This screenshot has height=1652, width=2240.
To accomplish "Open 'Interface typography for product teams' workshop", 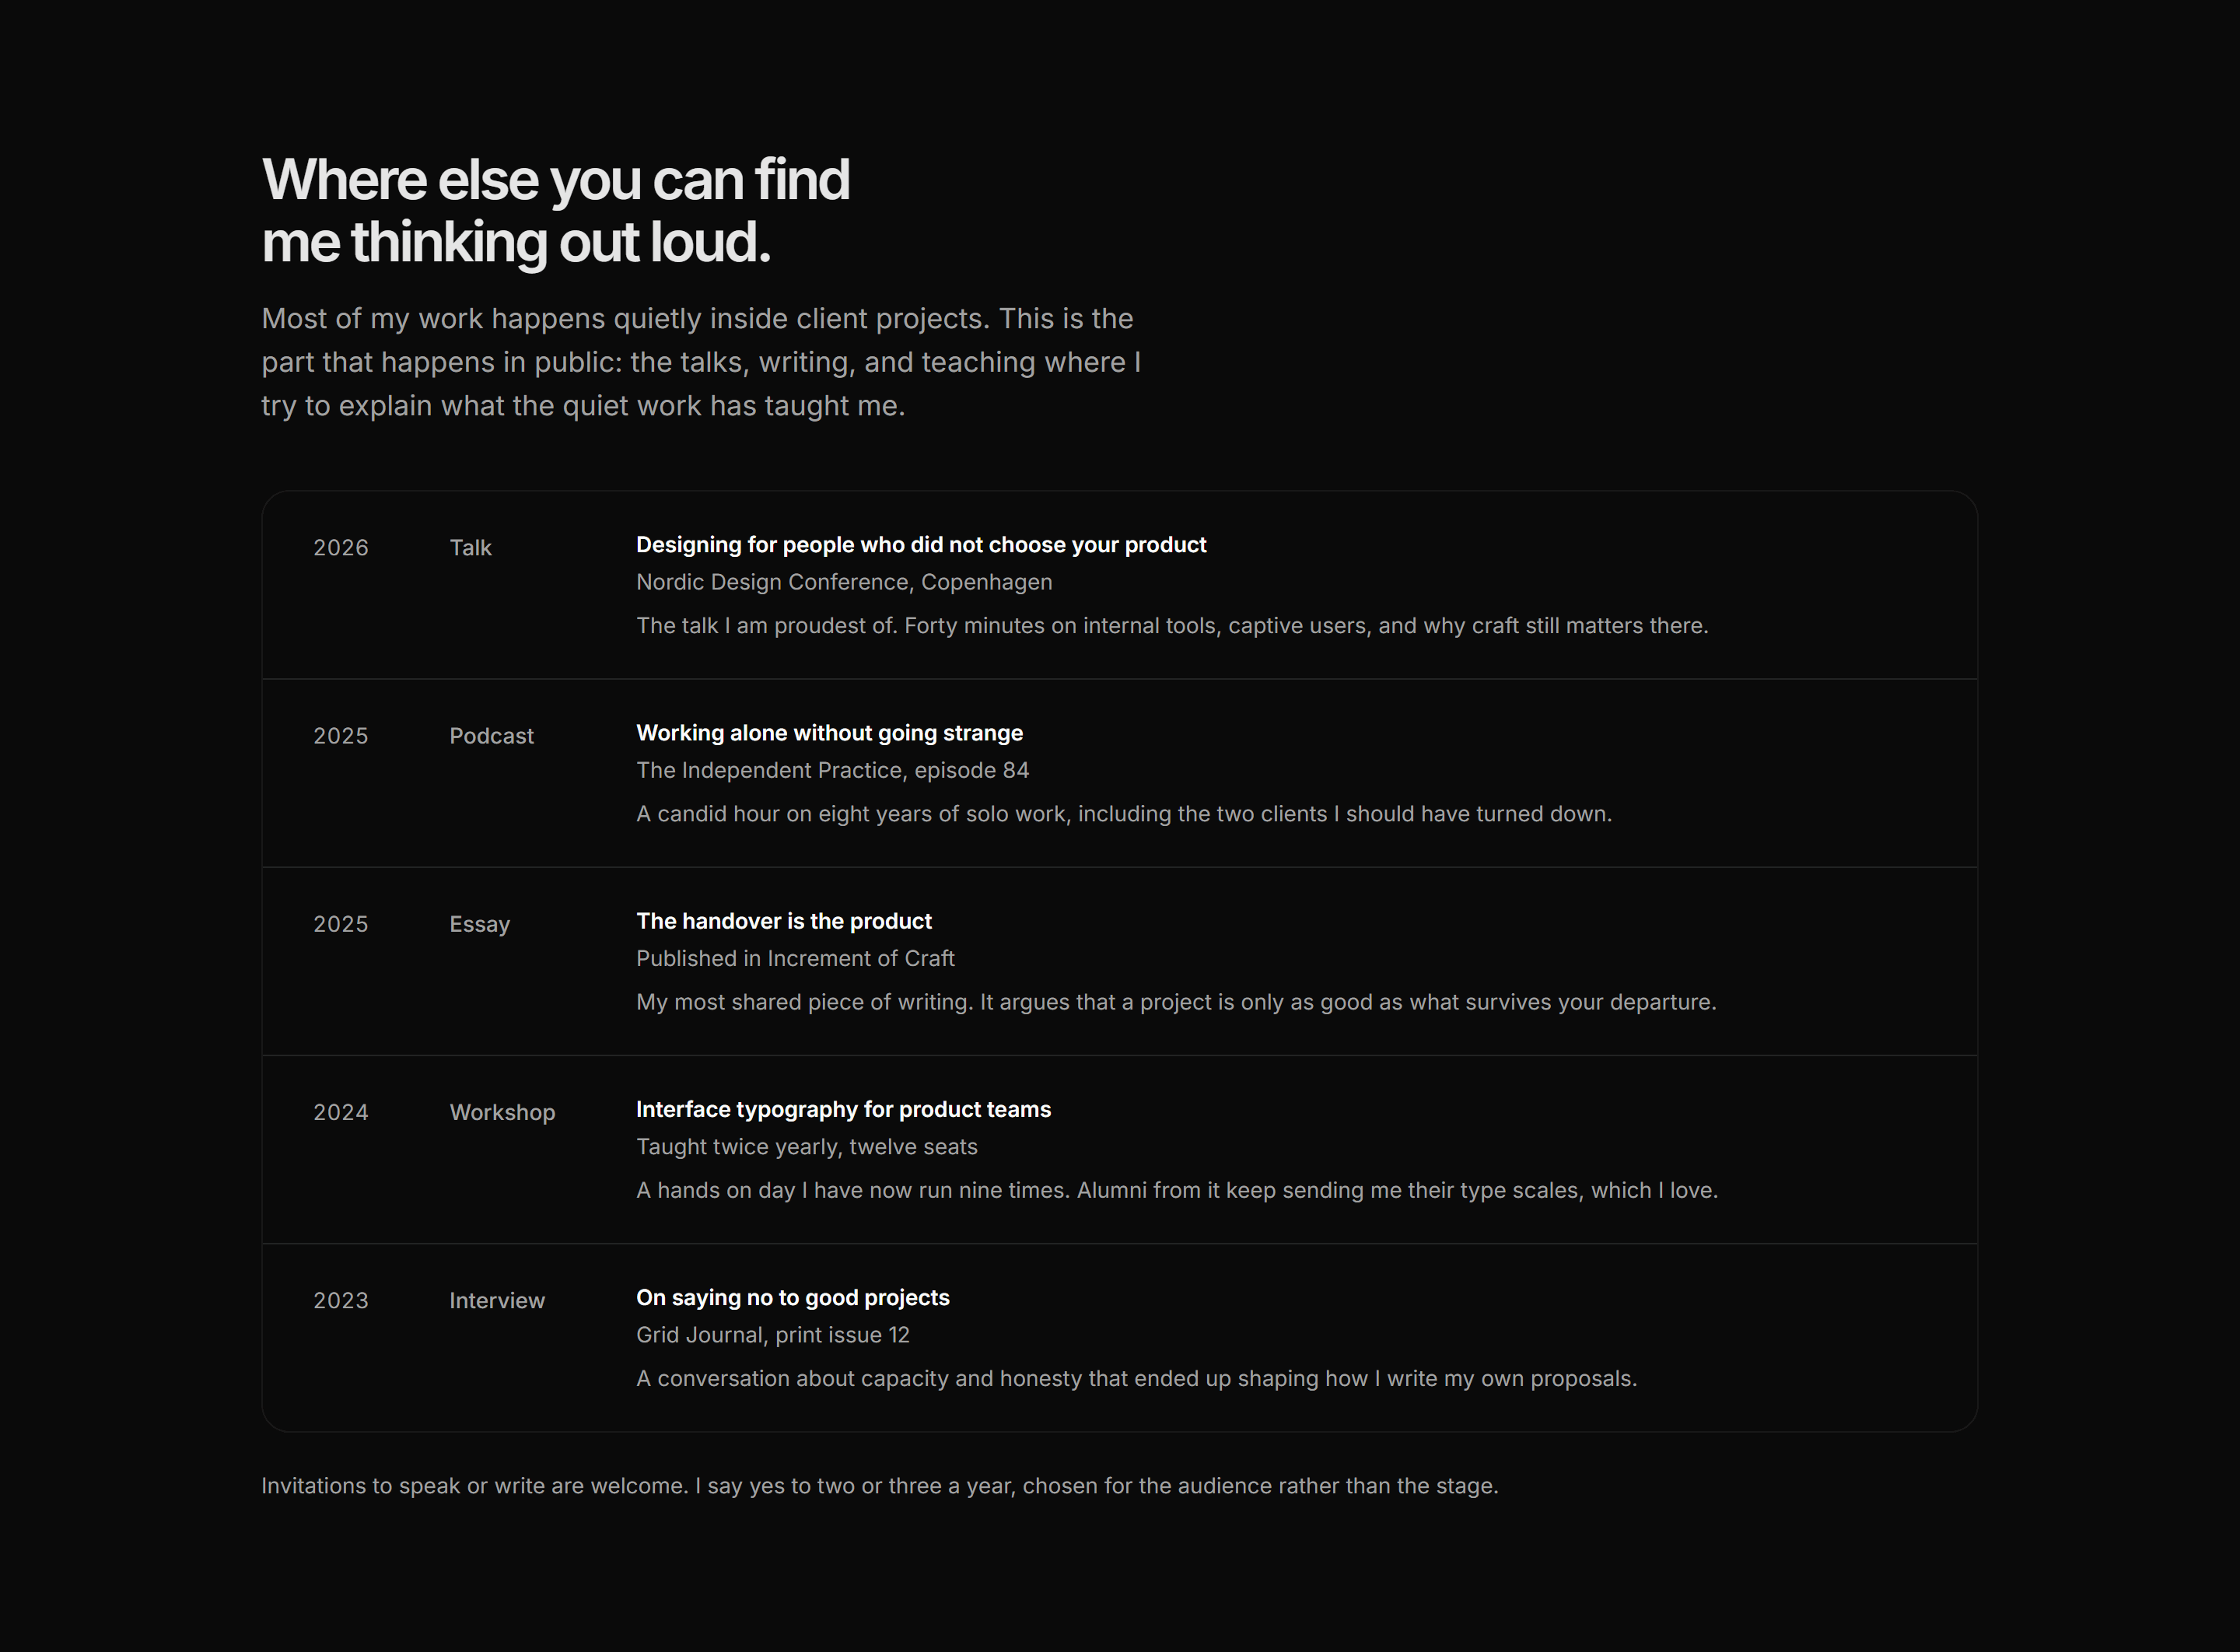I will pyautogui.click(x=843, y=1109).
